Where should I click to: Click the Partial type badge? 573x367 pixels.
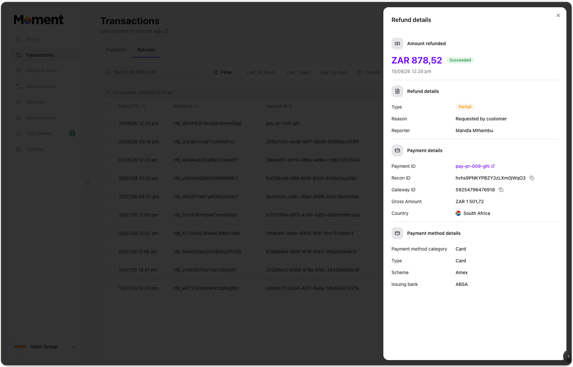point(465,107)
